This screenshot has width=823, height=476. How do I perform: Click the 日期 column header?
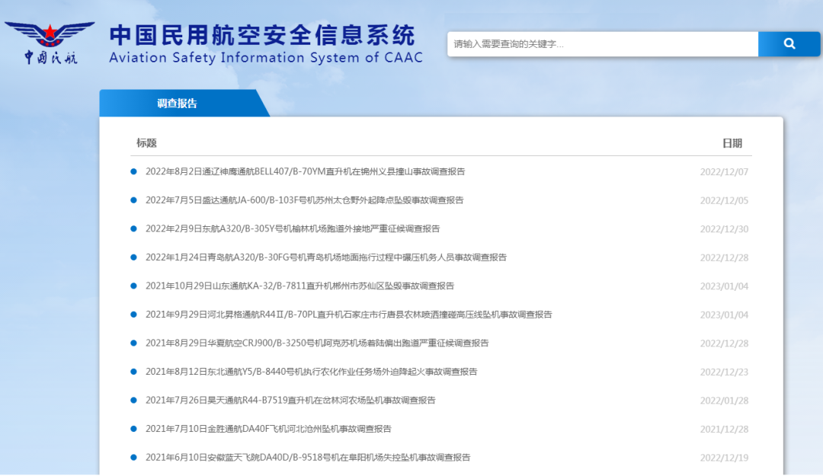point(732,143)
